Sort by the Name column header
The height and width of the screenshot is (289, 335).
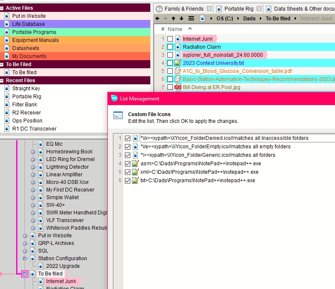pyautogui.click(x=175, y=29)
